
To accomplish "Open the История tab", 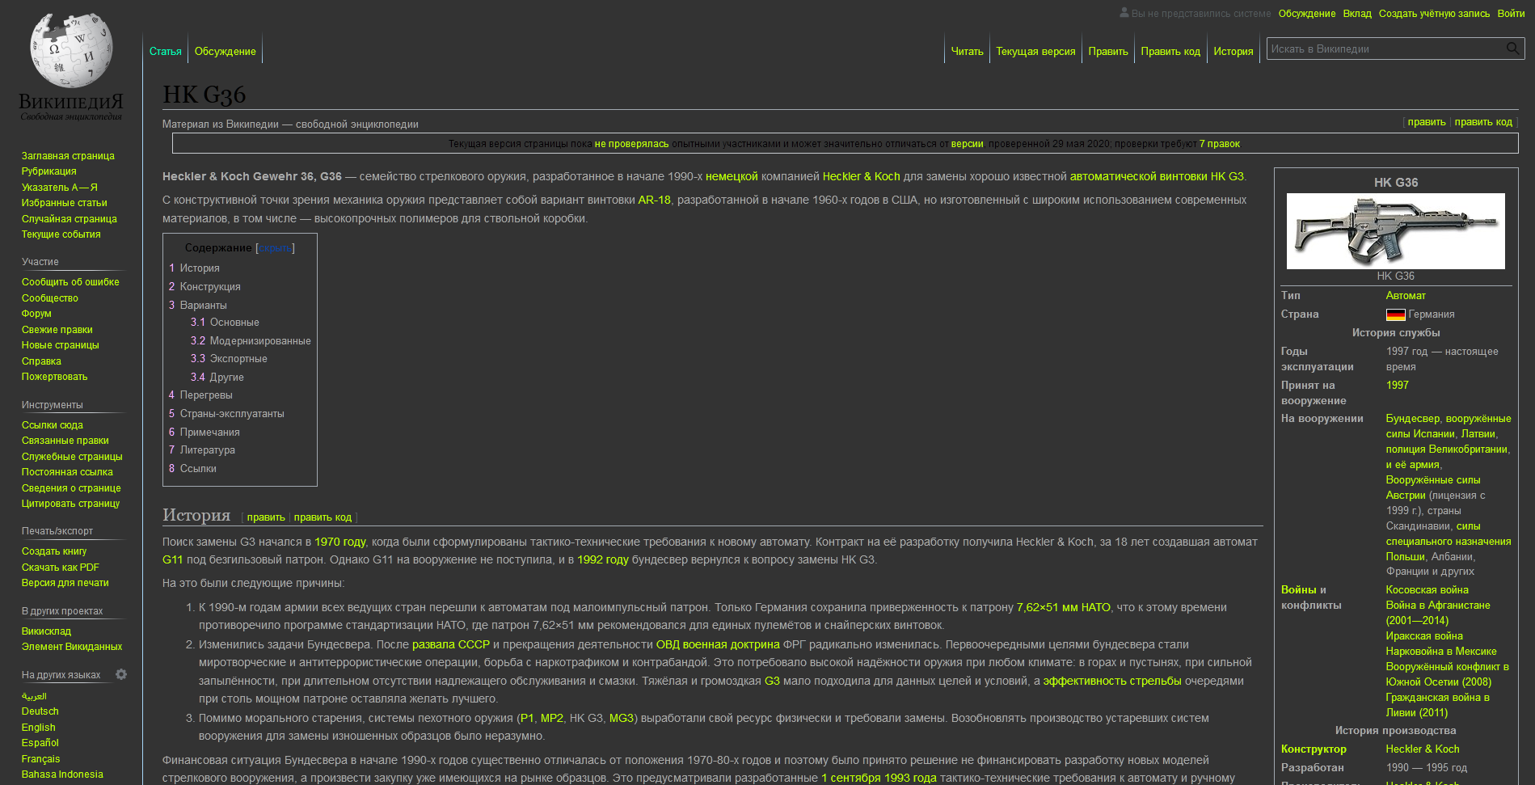I will click(1233, 51).
